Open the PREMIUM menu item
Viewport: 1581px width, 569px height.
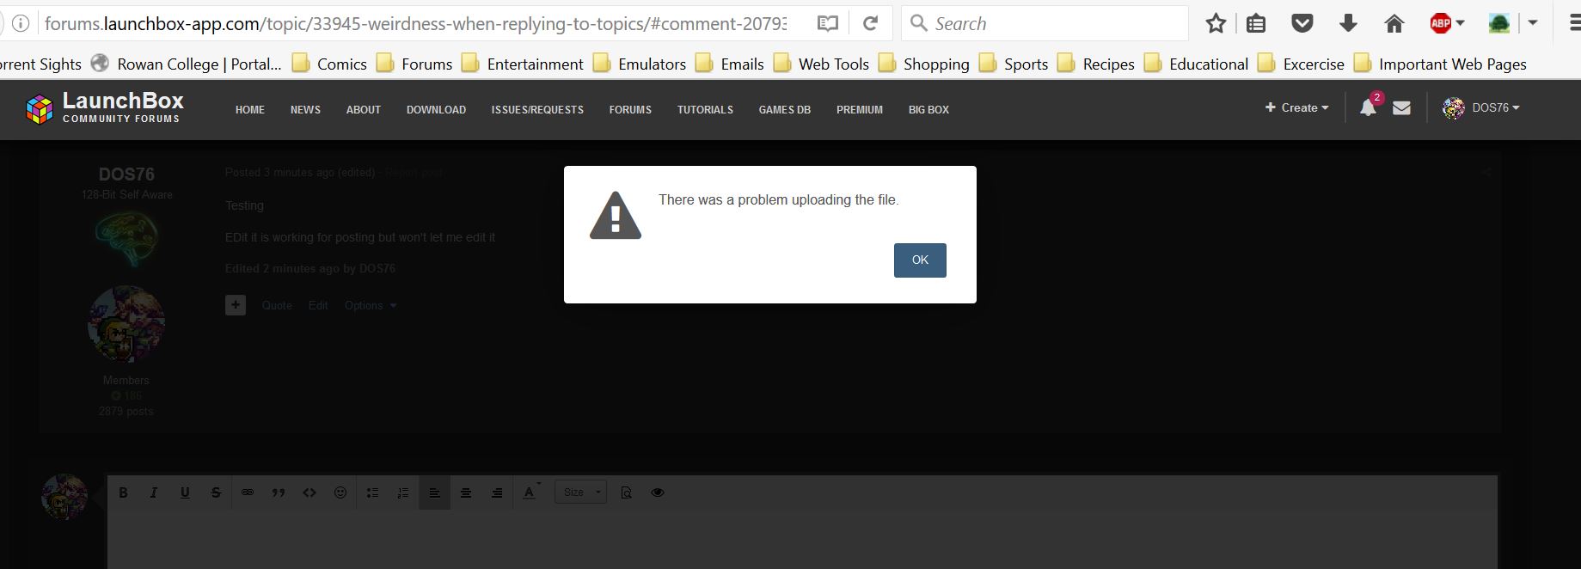point(860,110)
